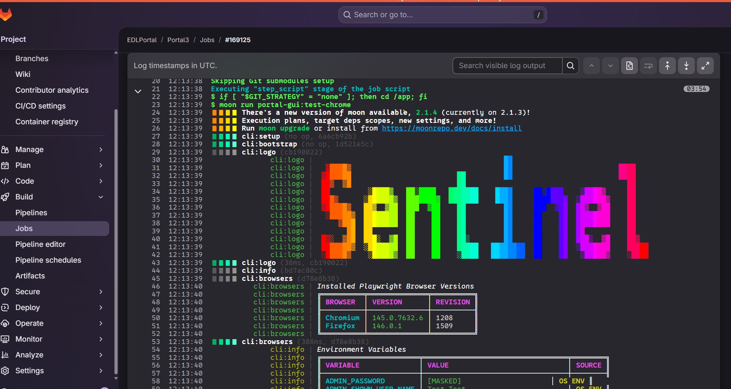Click the Operate sidebar icon

5,323
